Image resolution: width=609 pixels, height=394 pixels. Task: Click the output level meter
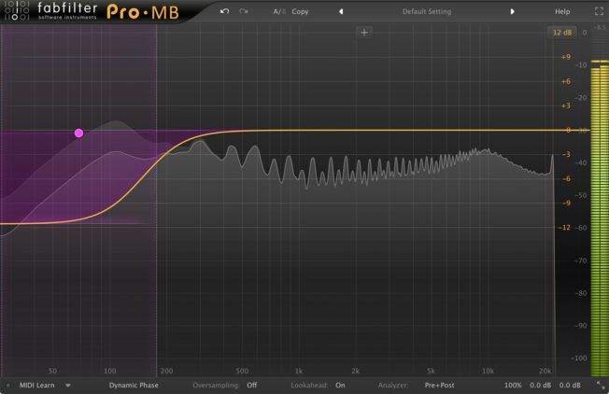(x=600, y=218)
